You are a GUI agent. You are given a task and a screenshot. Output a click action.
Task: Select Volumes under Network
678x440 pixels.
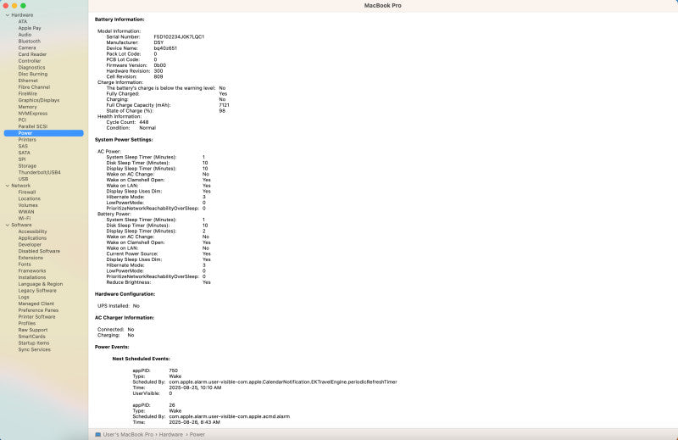(x=28, y=205)
